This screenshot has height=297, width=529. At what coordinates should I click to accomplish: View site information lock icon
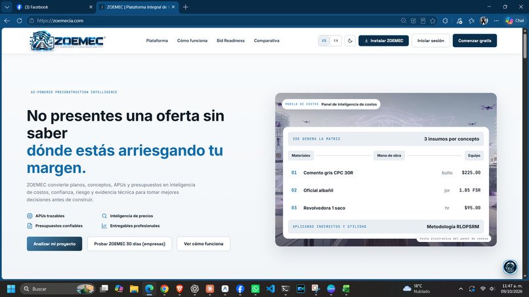[32, 20]
